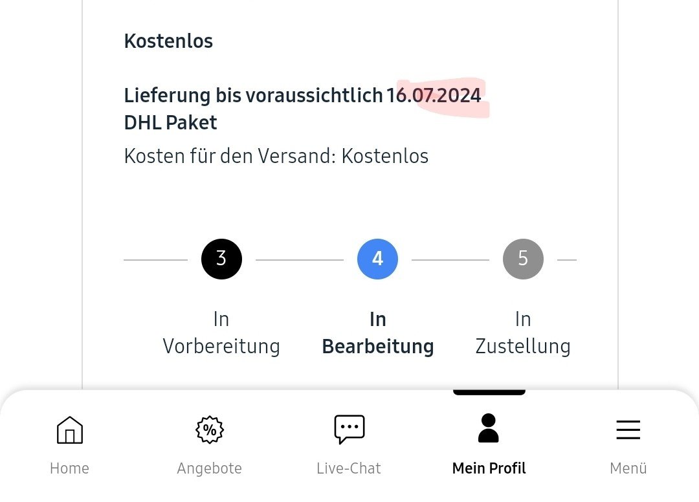Select the "In Zustellung" step label
The image size is (699, 502).
click(523, 333)
